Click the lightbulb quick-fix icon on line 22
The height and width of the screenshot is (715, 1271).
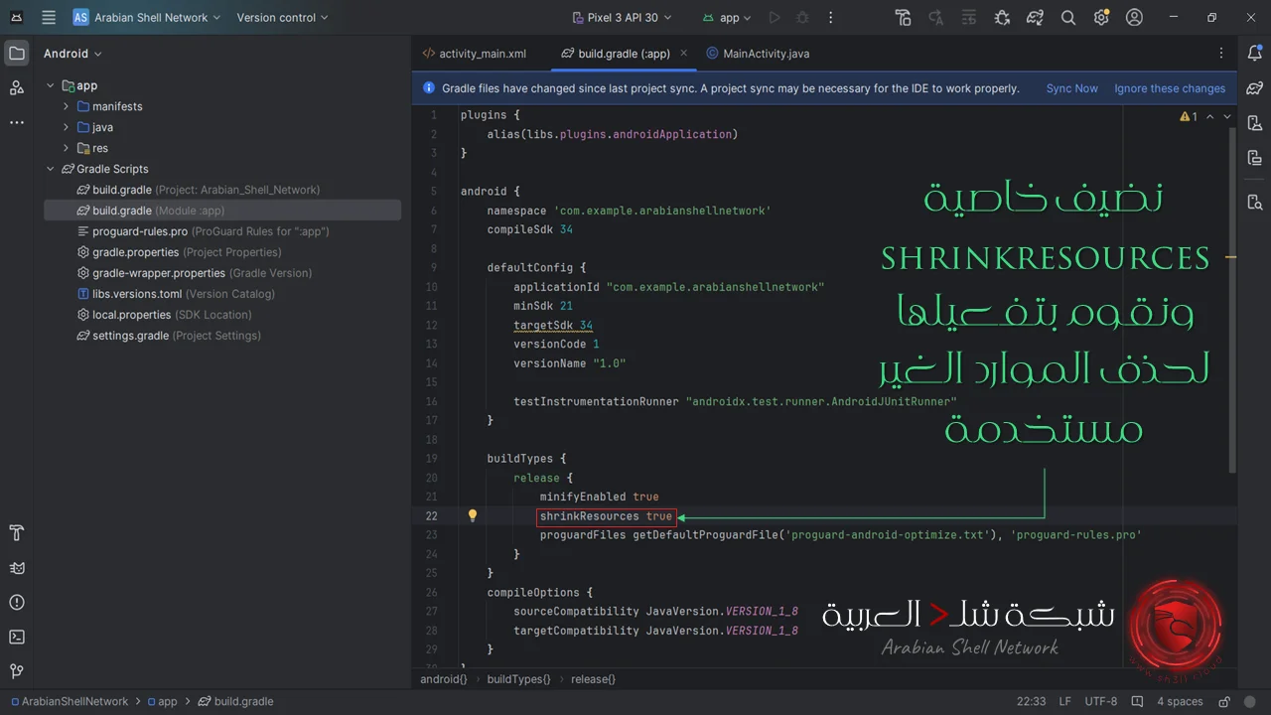[473, 515]
